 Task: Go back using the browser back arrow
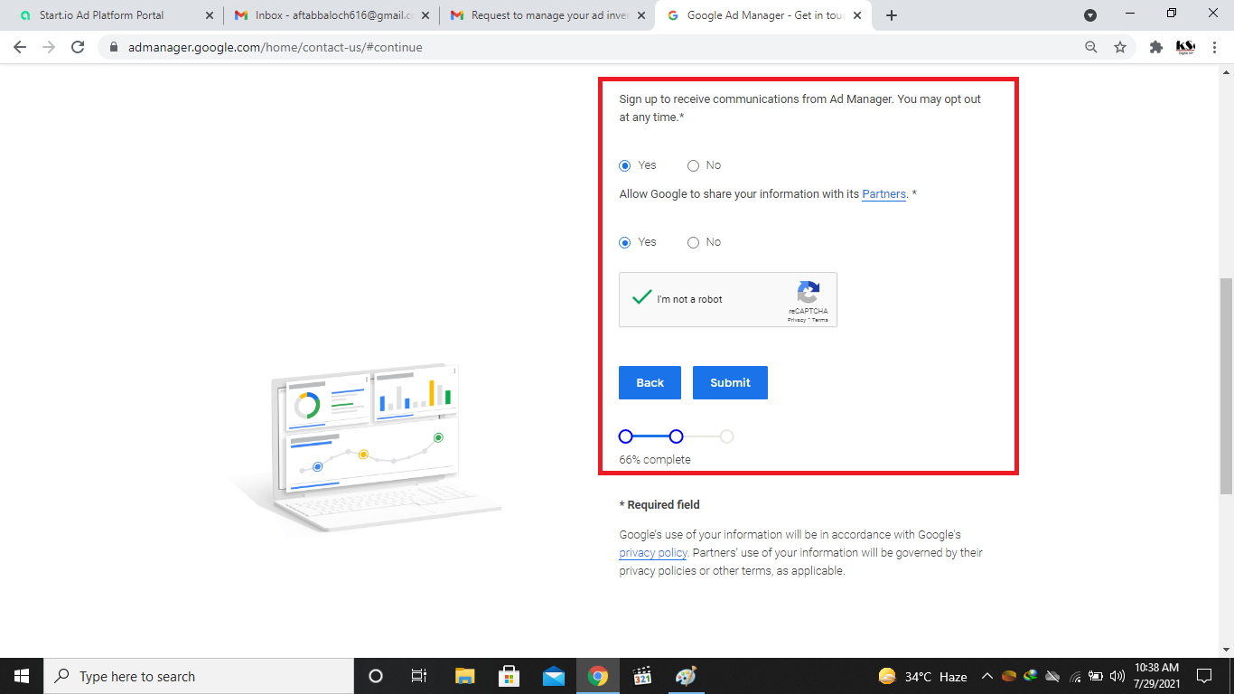[20, 47]
